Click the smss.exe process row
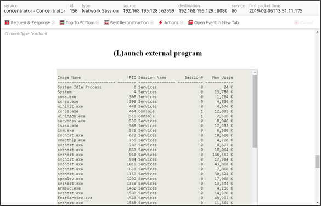 click(145, 96)
